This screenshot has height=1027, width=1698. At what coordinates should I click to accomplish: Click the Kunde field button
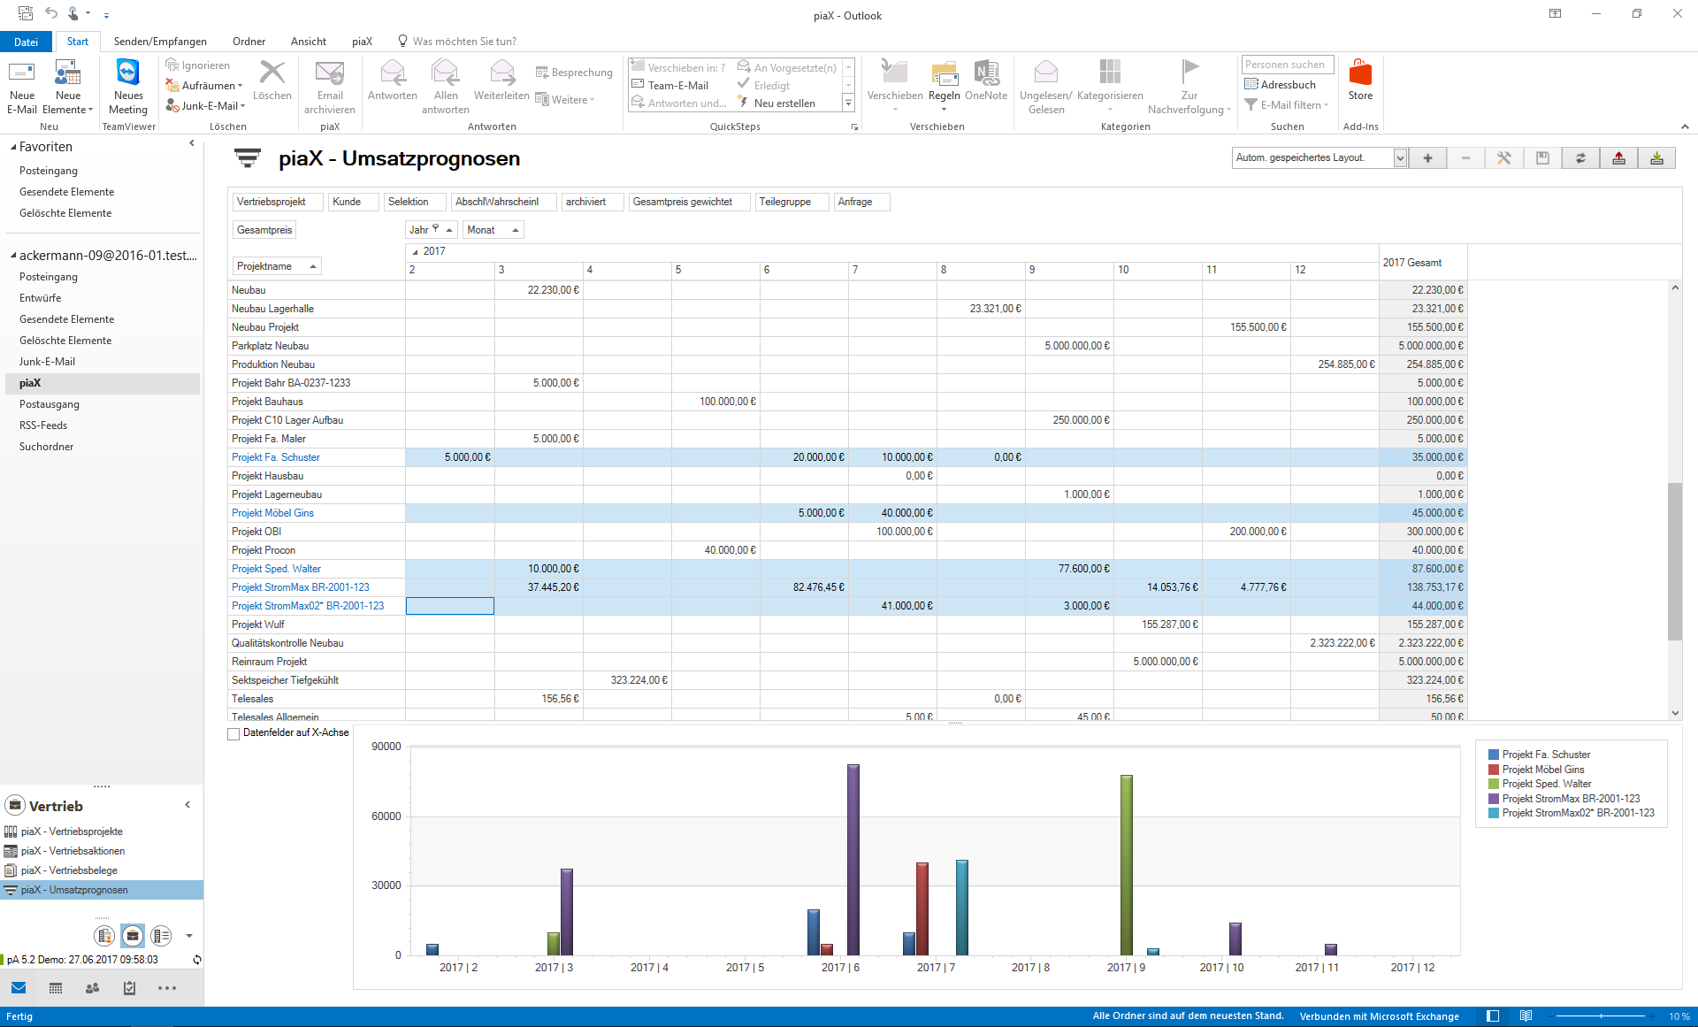click(x=354, y=202)
